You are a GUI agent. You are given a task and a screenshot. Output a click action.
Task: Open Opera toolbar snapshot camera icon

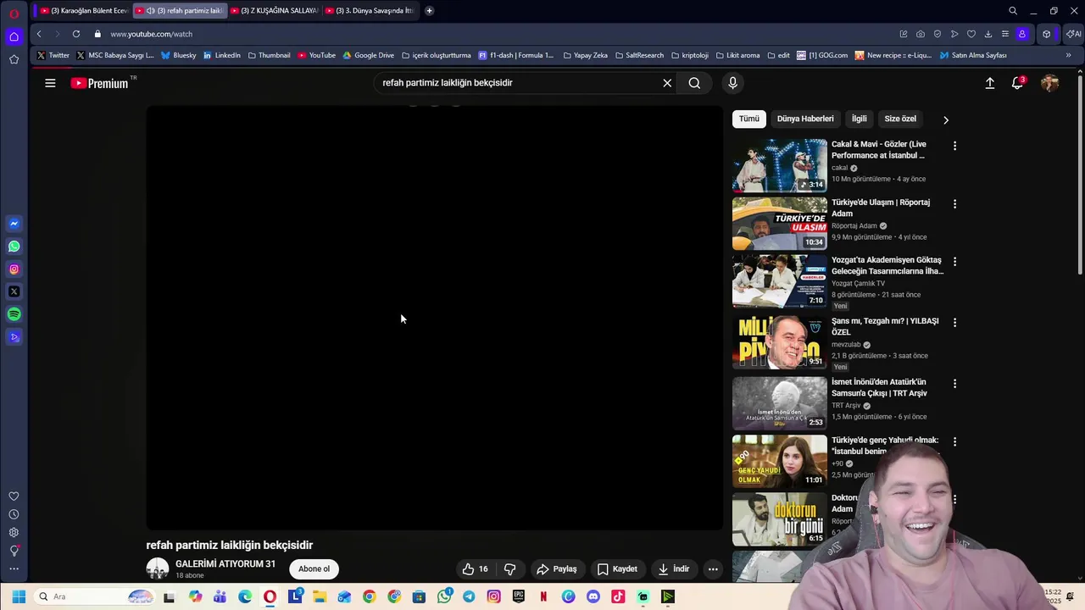921,34
